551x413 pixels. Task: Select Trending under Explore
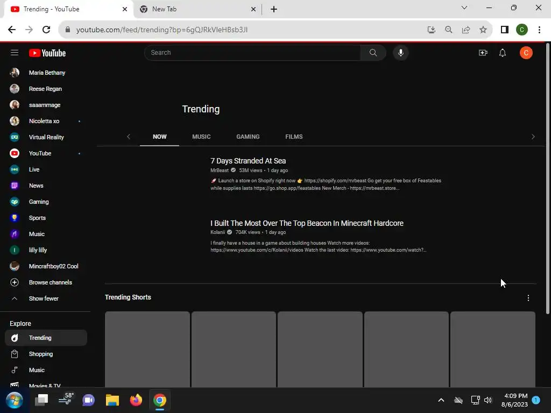click(46, 338)
